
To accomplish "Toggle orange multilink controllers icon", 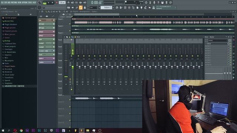I will click(x=81, y=7).
